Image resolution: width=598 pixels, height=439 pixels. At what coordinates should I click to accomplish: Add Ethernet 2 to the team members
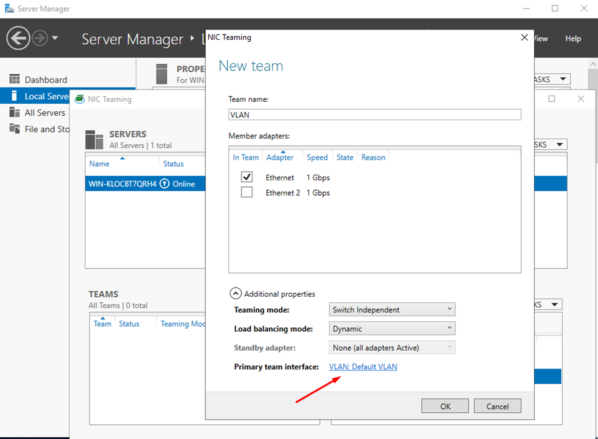(247, 192)
